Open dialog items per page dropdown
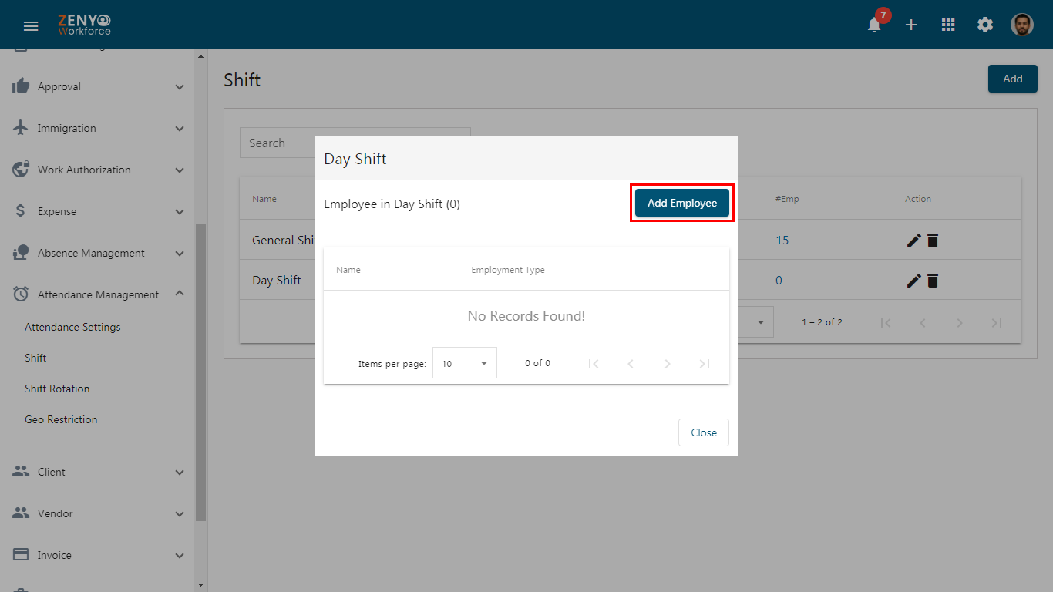1053x592 pixels. [465, 363]
